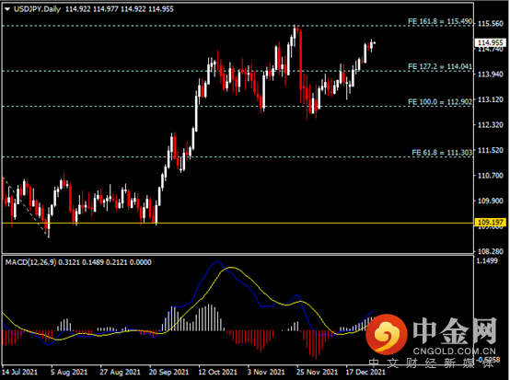Select the FE 161.8 = 115.490 level label
This screenshot has height=380, width=510.
click(440, 21)
